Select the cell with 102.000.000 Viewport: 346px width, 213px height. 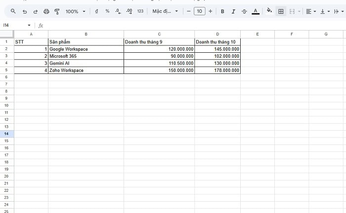pyautogui.click(x=217, y=56)
